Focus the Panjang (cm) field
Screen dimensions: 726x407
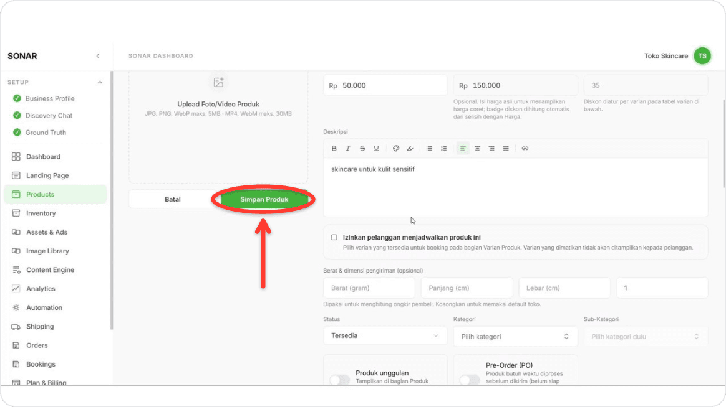tap(467, 288)
